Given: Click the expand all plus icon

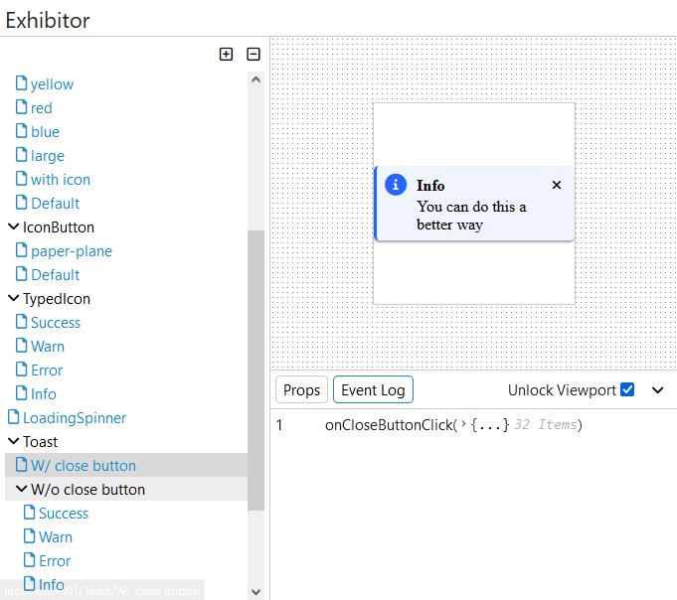Looking at the screenshot, I should click(226, 54).
